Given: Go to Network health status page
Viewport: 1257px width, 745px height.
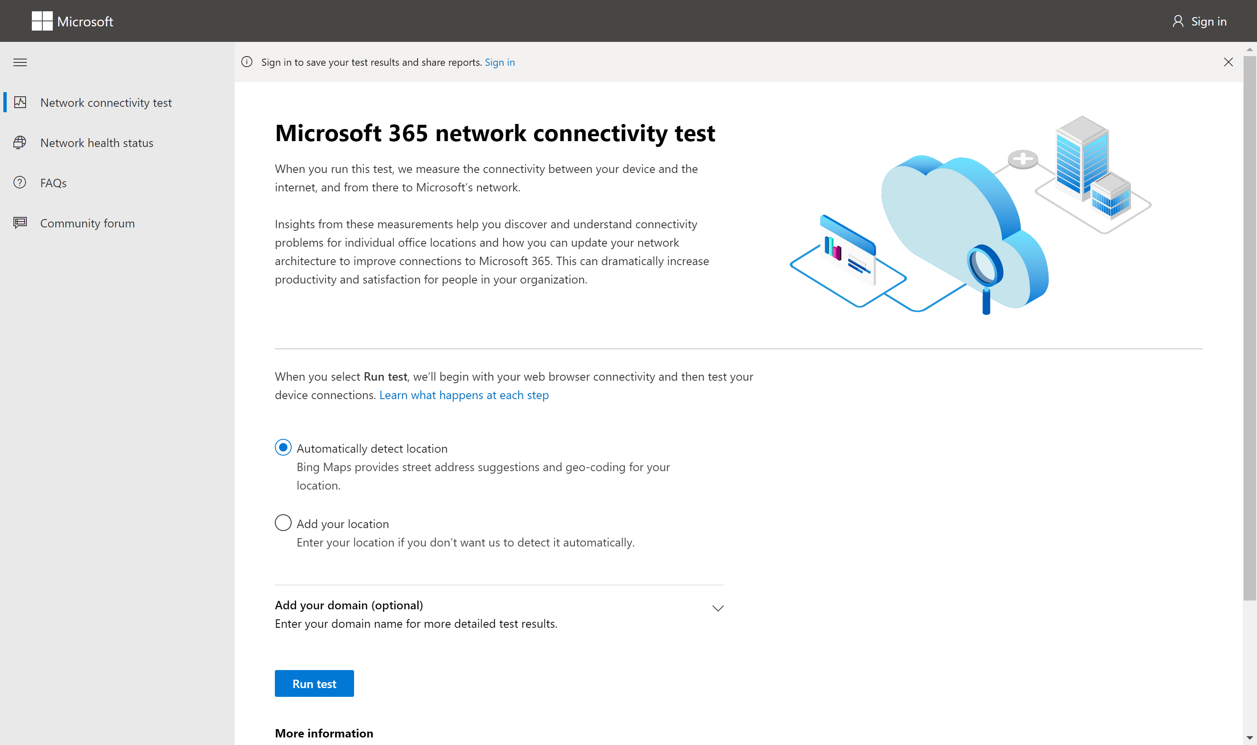Looking at the screenshot, I should (x=96, y=142).
